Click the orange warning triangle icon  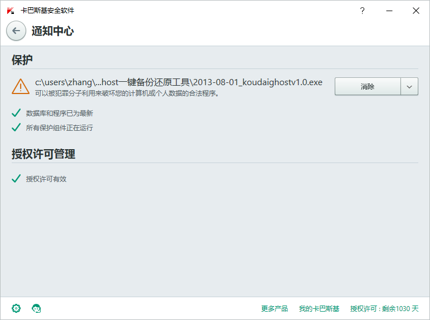tap(21, 87)
